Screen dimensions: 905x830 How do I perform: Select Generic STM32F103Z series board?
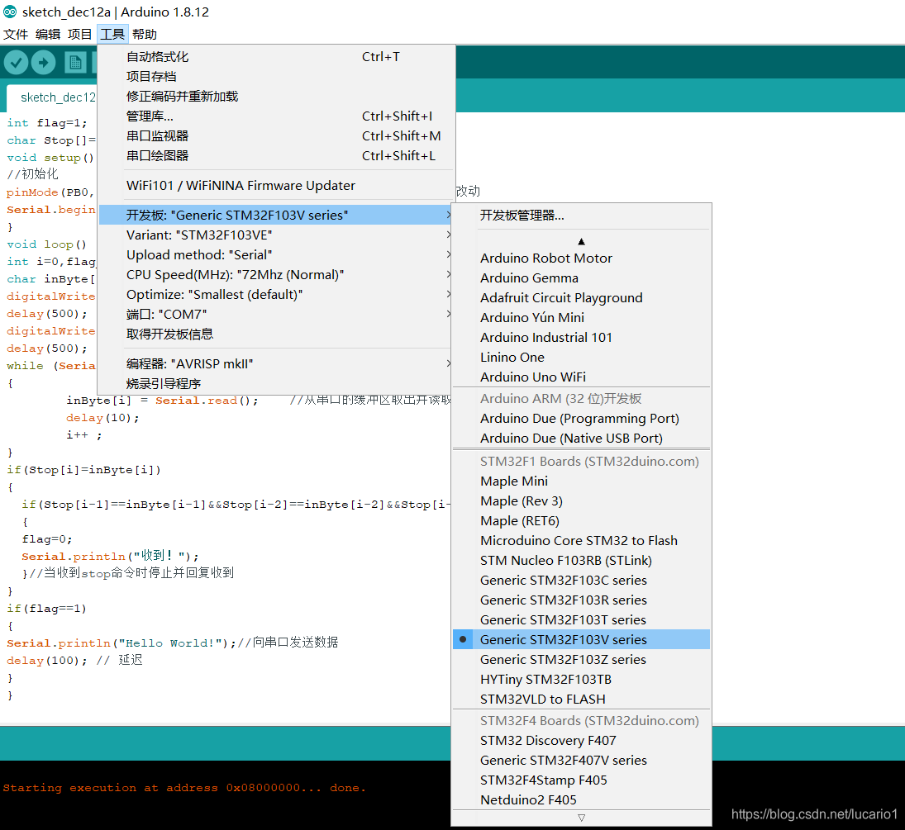pyautogui.click(x=581, y=659)
